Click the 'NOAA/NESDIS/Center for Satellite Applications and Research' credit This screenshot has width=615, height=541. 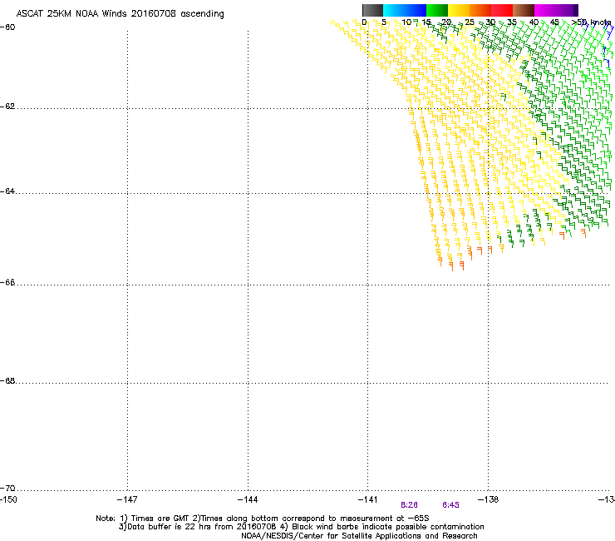pyautogui.click(x=359, y=536)
